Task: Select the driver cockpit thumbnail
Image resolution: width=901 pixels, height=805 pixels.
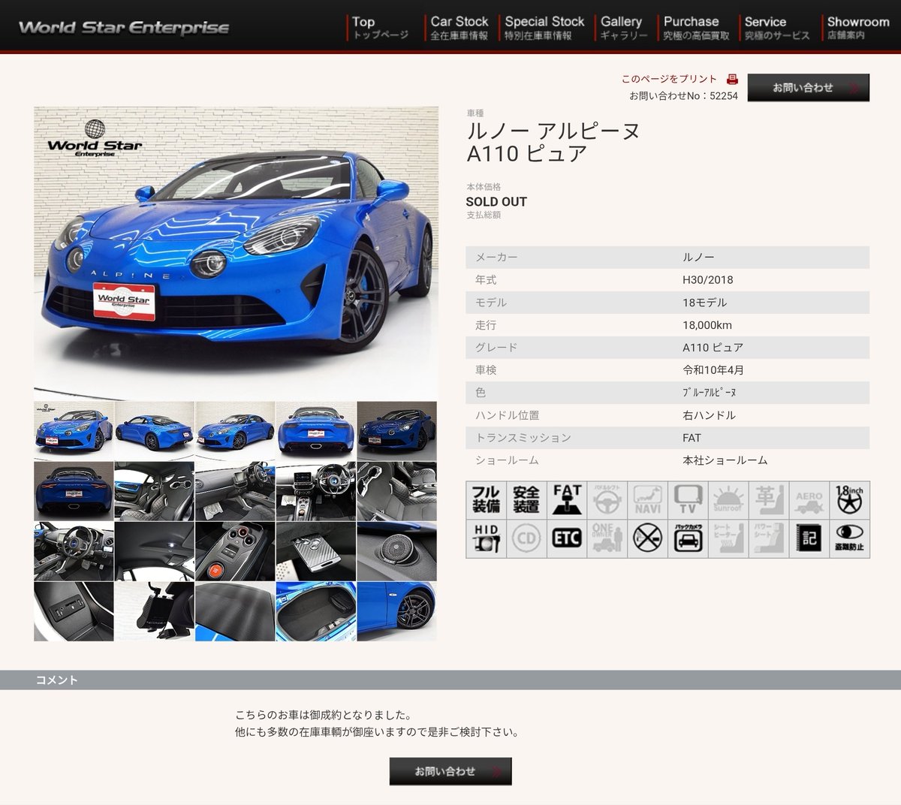Action: click(x=74, y=551)
